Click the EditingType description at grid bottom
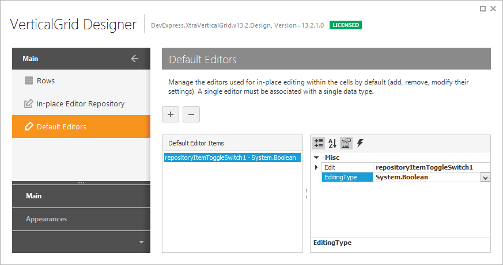This screenshot has width=503, height=265. point(332,243)
